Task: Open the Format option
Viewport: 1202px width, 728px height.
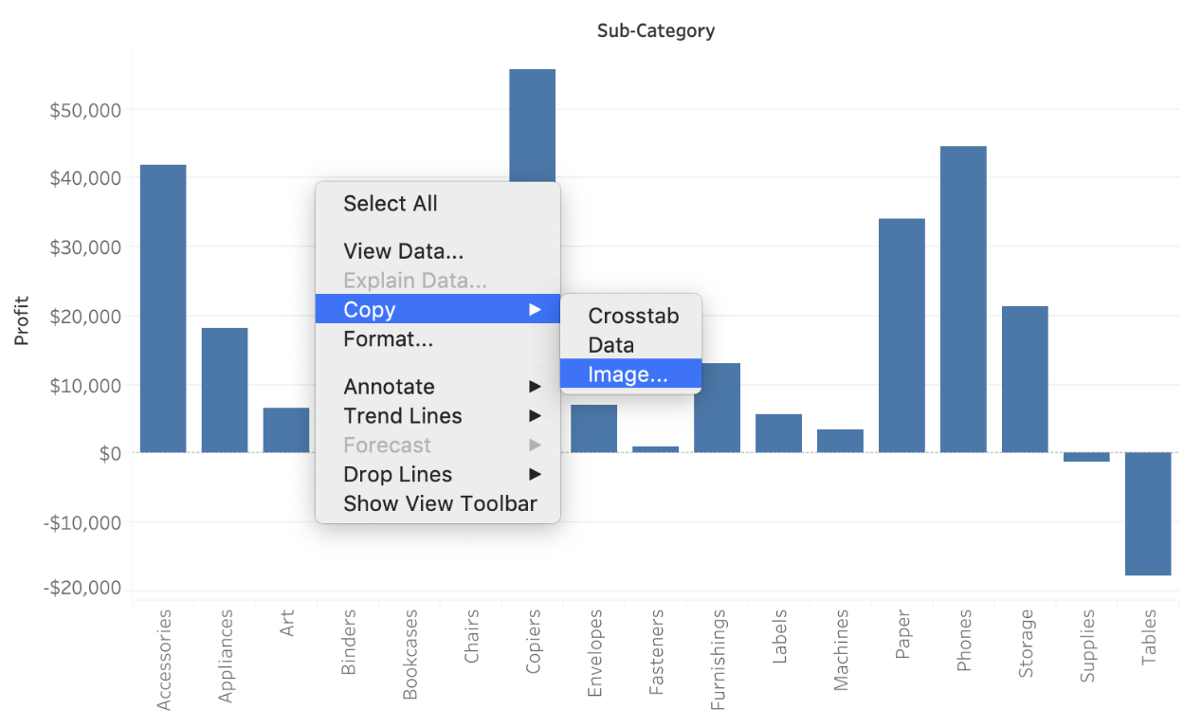Action: 388,339
